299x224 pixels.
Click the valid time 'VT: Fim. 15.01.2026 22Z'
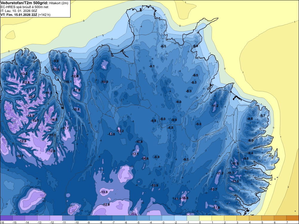tap(19, 15)
